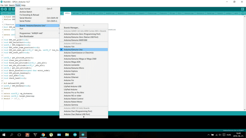Expand the Programmer AVRISP mkII submenu
This screenshot has width=246, height=138.
(x=38, y=33)
